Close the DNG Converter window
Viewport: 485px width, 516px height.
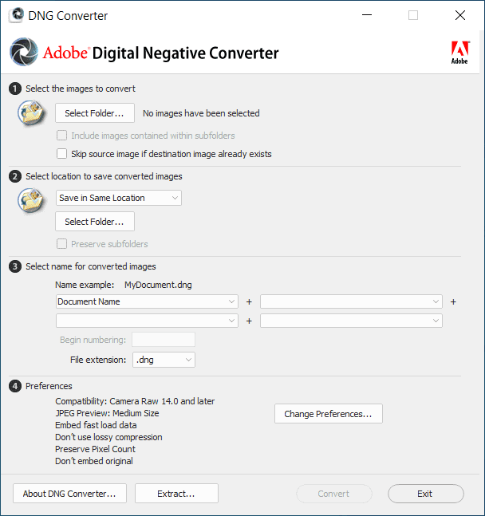(460, 15)
